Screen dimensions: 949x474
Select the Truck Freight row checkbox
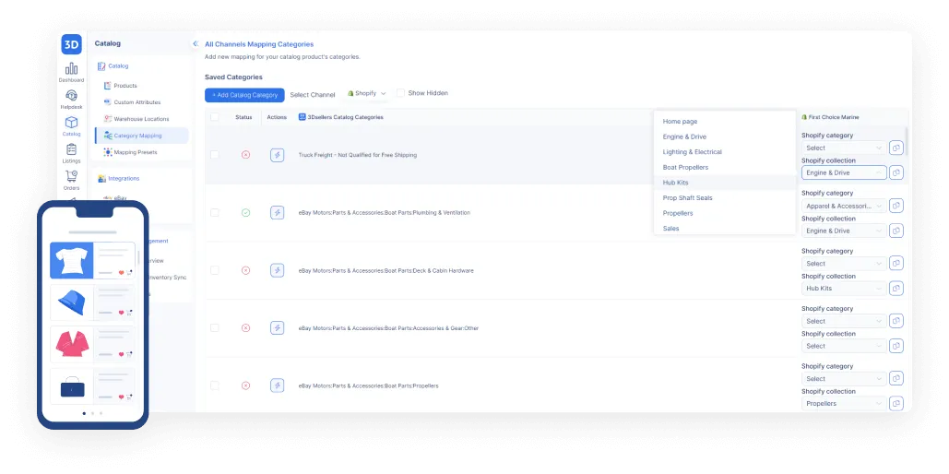pyautogui.click(x=215, y=155)
